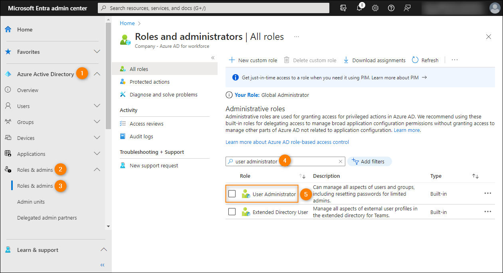The width and height of the screenshot is (503, 273).
Task: Sort the table by the Type column
Action: click(x=475, y=176)
